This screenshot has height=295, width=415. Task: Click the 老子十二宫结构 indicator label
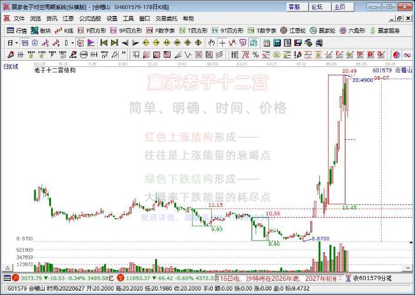pyautogui.click(x=55, y=70)
